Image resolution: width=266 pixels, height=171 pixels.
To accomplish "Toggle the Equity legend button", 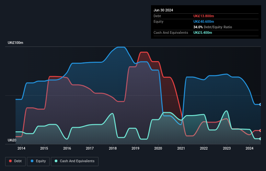I will coord(38,161).
